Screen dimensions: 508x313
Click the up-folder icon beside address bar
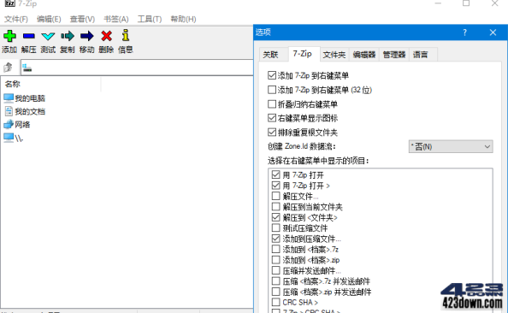click(x=9, y=68)
